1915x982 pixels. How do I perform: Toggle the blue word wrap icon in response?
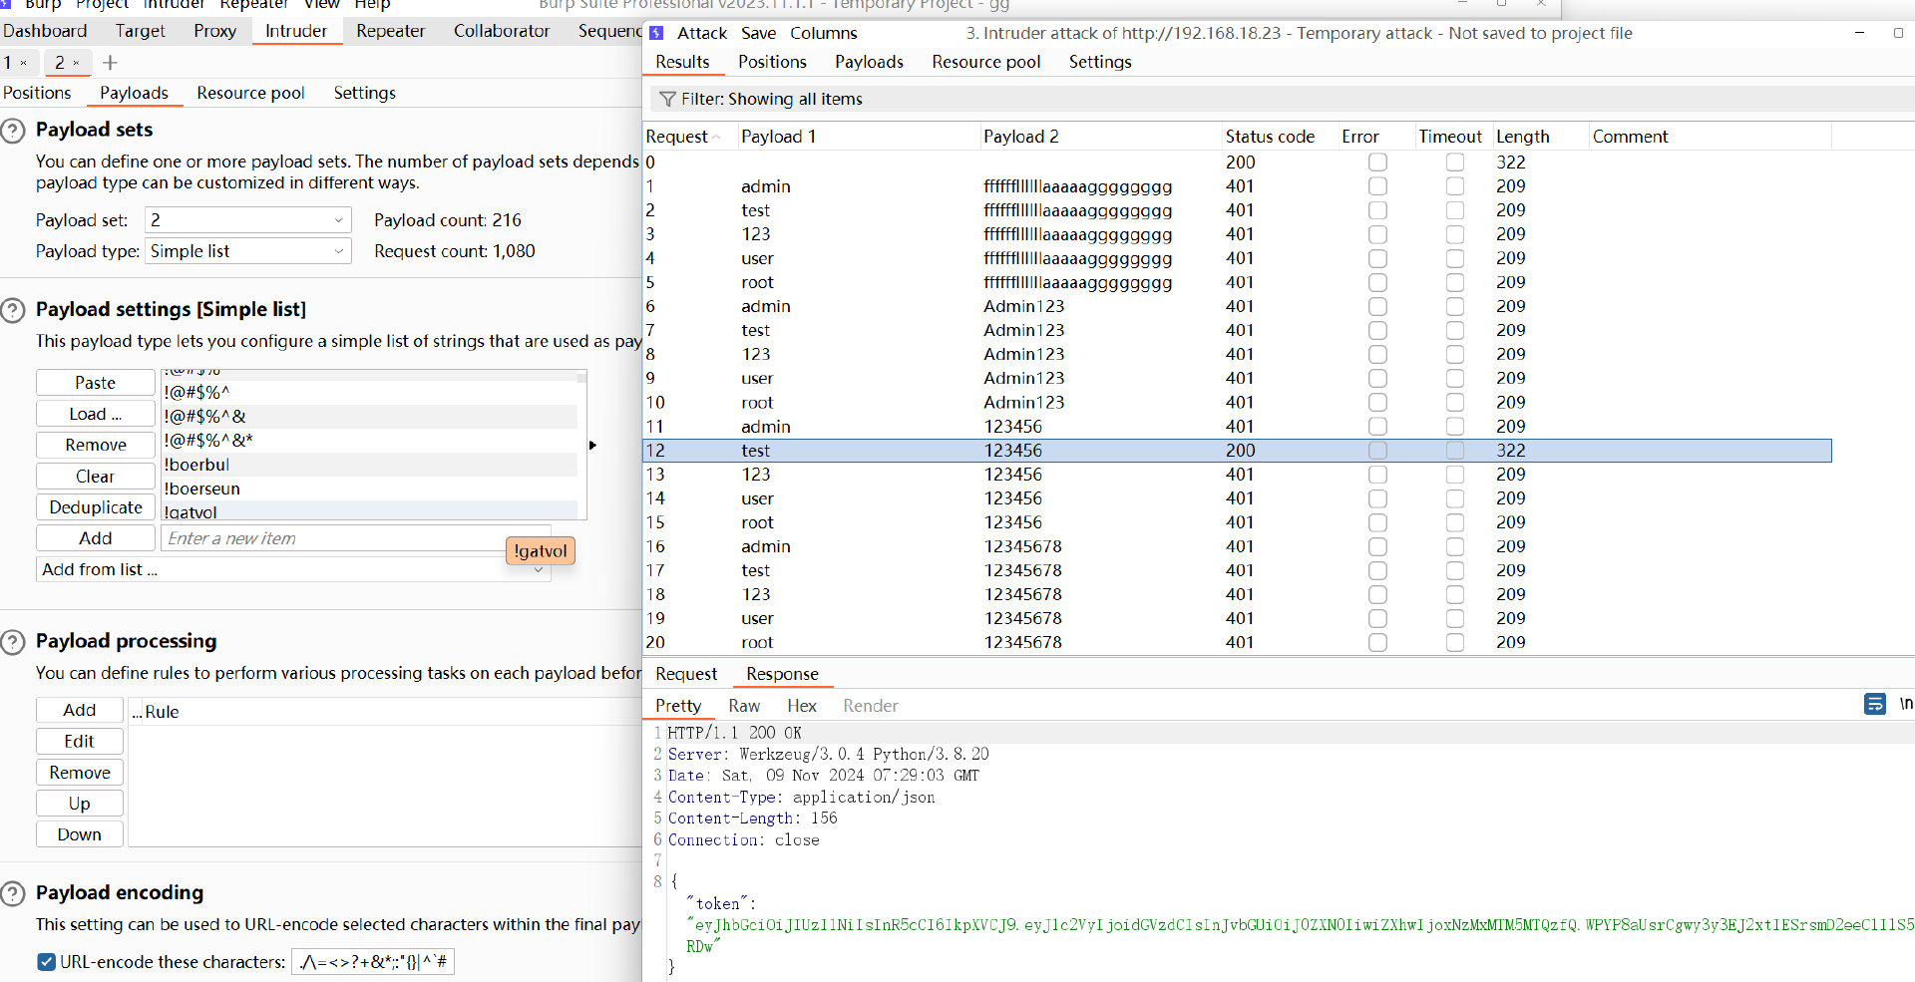click(x=1874, y=705)
